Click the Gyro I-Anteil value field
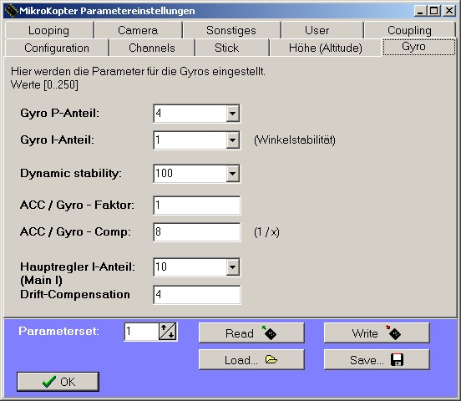 click(190, 140)
